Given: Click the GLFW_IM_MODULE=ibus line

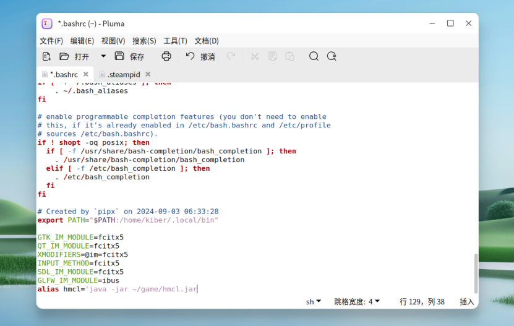Looking at the screenshot, I should [79, 280].
